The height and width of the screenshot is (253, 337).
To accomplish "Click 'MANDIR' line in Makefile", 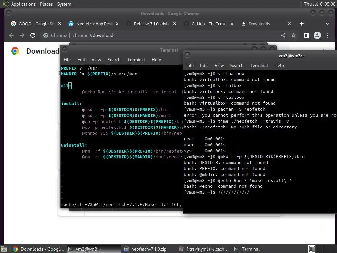I will click(x=99, y=74).
